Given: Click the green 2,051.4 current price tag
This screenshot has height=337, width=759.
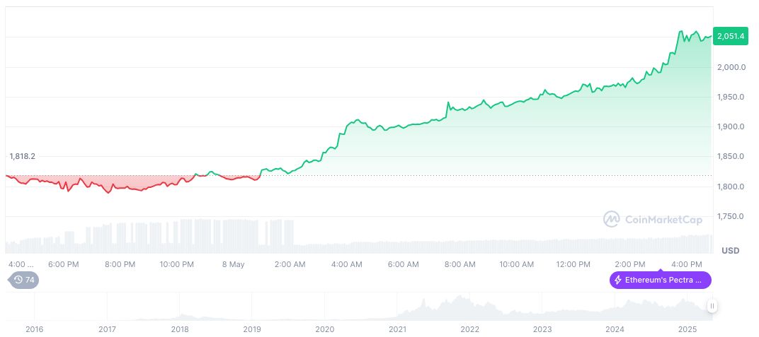Looking at the screenshot, I should (730, 36).
